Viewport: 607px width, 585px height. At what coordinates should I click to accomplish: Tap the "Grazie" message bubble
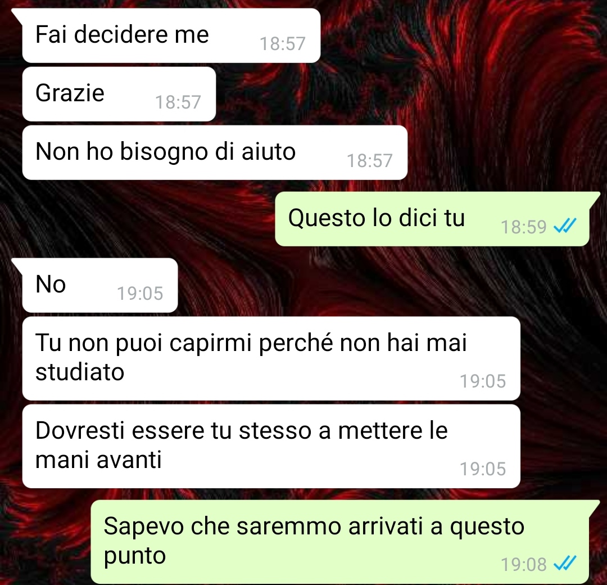(x=119, y=94)
